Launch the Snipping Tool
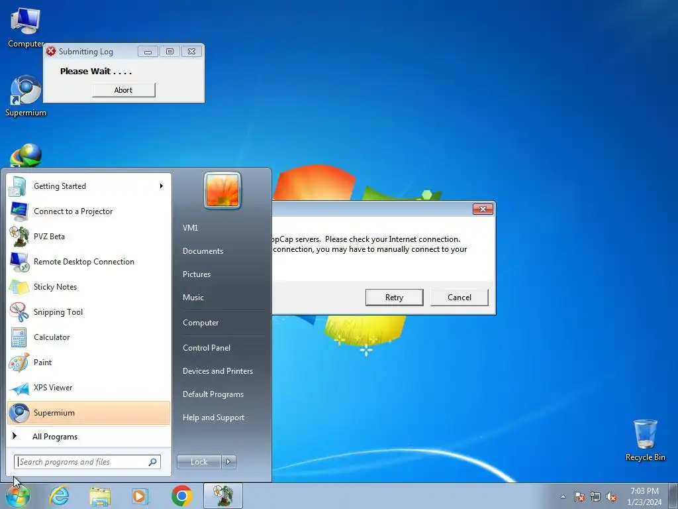The image size is (678, 509). tap(89, 312)
